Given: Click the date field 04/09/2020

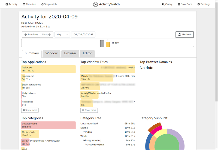Looking at the screenshot, I should 82,35.
